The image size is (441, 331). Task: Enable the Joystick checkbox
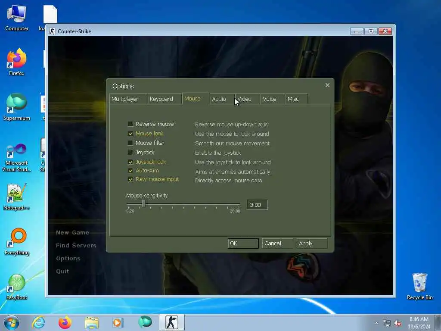pos(130,152)
